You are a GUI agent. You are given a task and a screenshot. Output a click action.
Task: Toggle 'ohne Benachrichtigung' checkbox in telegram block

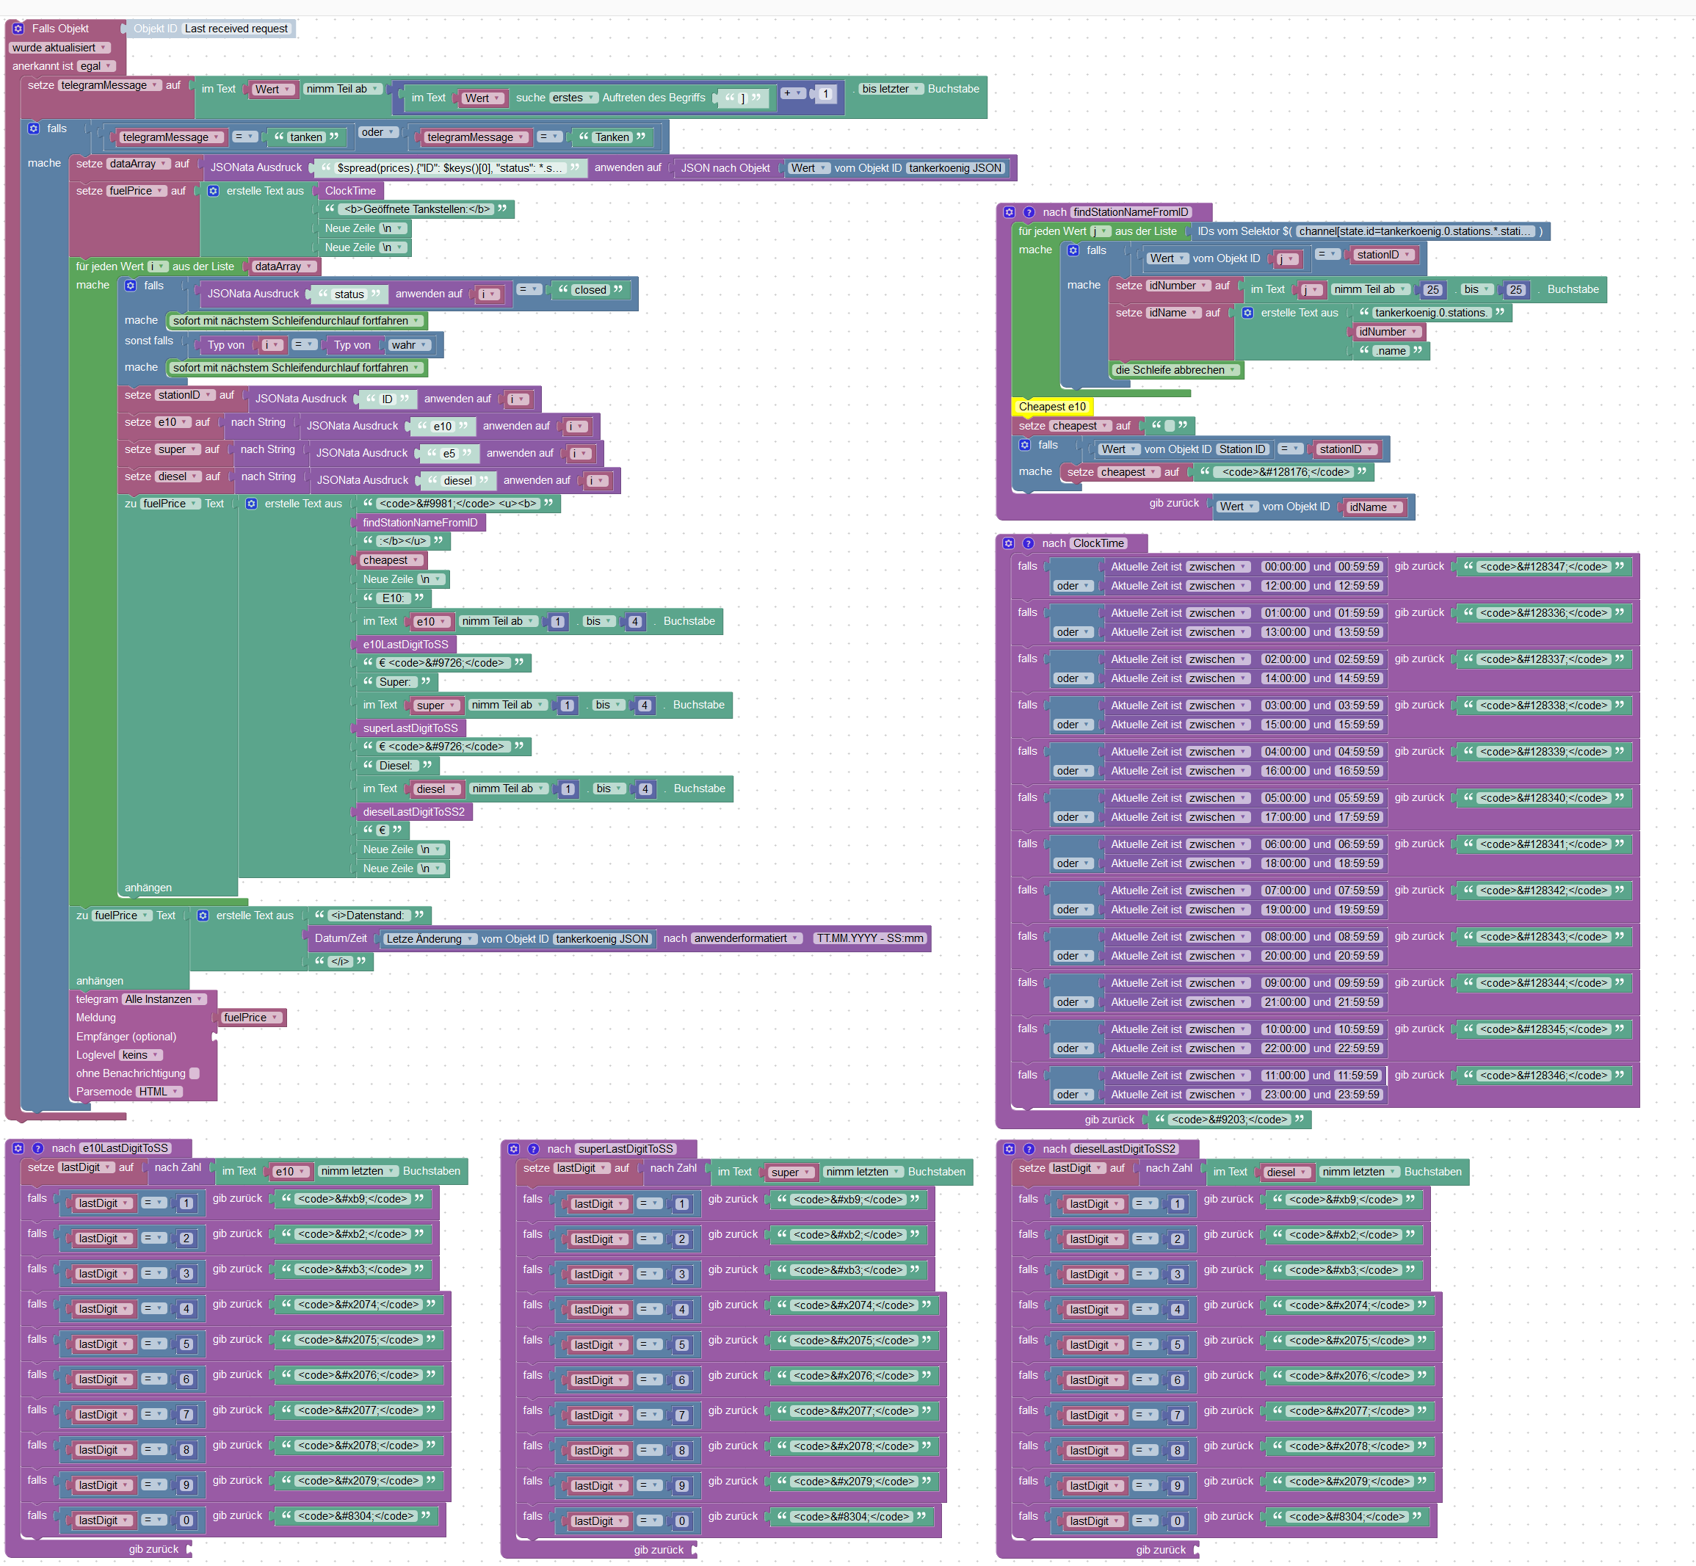(x=194, y=1073)
